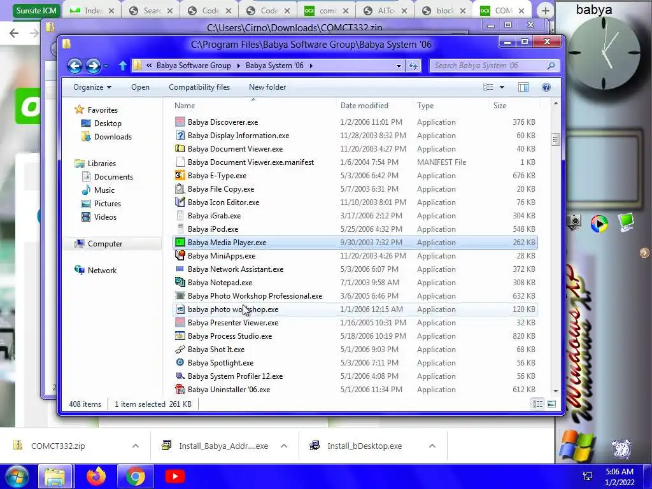Click the file list vertical scrollbar thumb
The width and height of the screenshot is (652, 489).
(555, 139)
